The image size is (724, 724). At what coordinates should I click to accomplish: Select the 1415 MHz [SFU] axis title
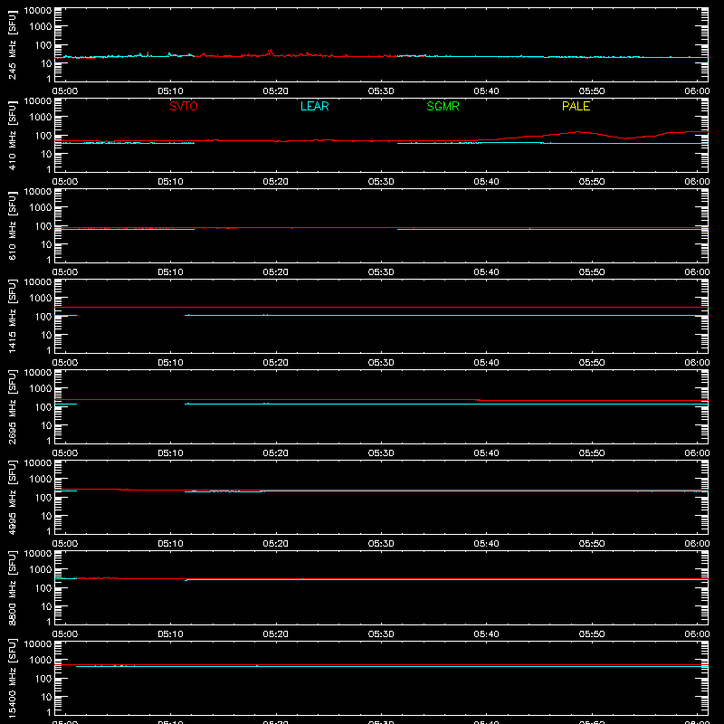(x=12, y=316)
